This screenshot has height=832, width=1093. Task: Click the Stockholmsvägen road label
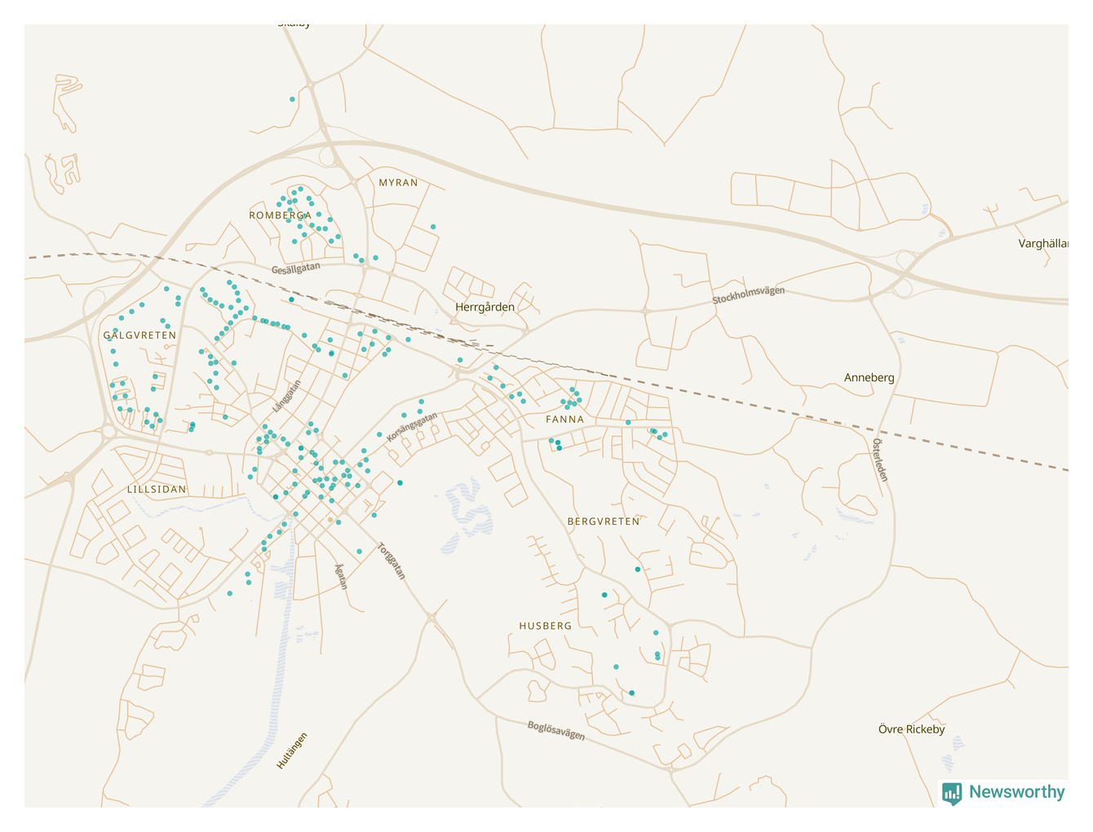click(748, 295)
